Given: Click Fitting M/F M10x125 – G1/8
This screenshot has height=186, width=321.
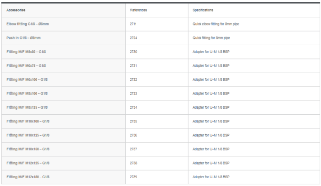Looking at the screenshot, I should point(28,135).
